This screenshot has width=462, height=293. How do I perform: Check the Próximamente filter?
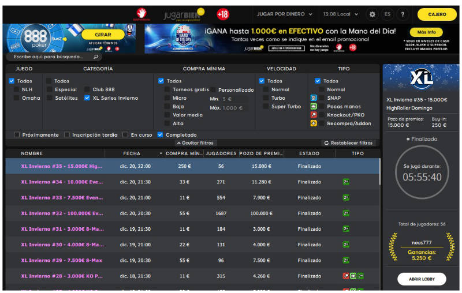[x=17, y=135]
